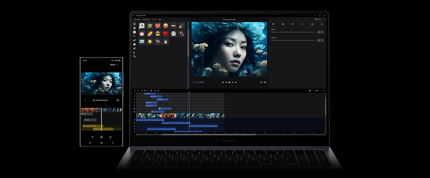Tap the text tool icon on phone
The width and height of the screenshot is (430, 178).
click(x=92, y=137)
